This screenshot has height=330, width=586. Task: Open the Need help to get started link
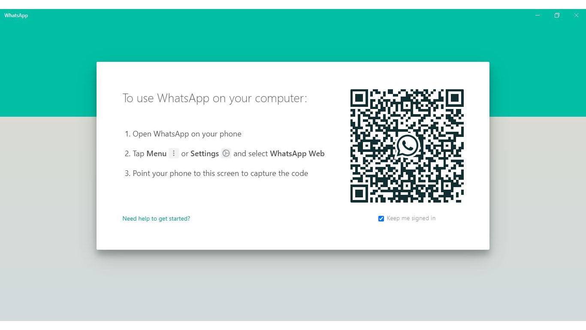[x=156, y=218]
